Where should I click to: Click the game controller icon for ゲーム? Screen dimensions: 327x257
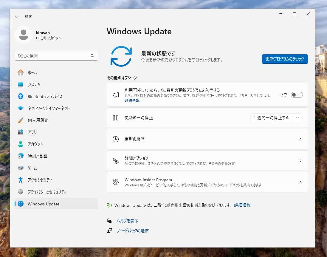coord(21,168)
